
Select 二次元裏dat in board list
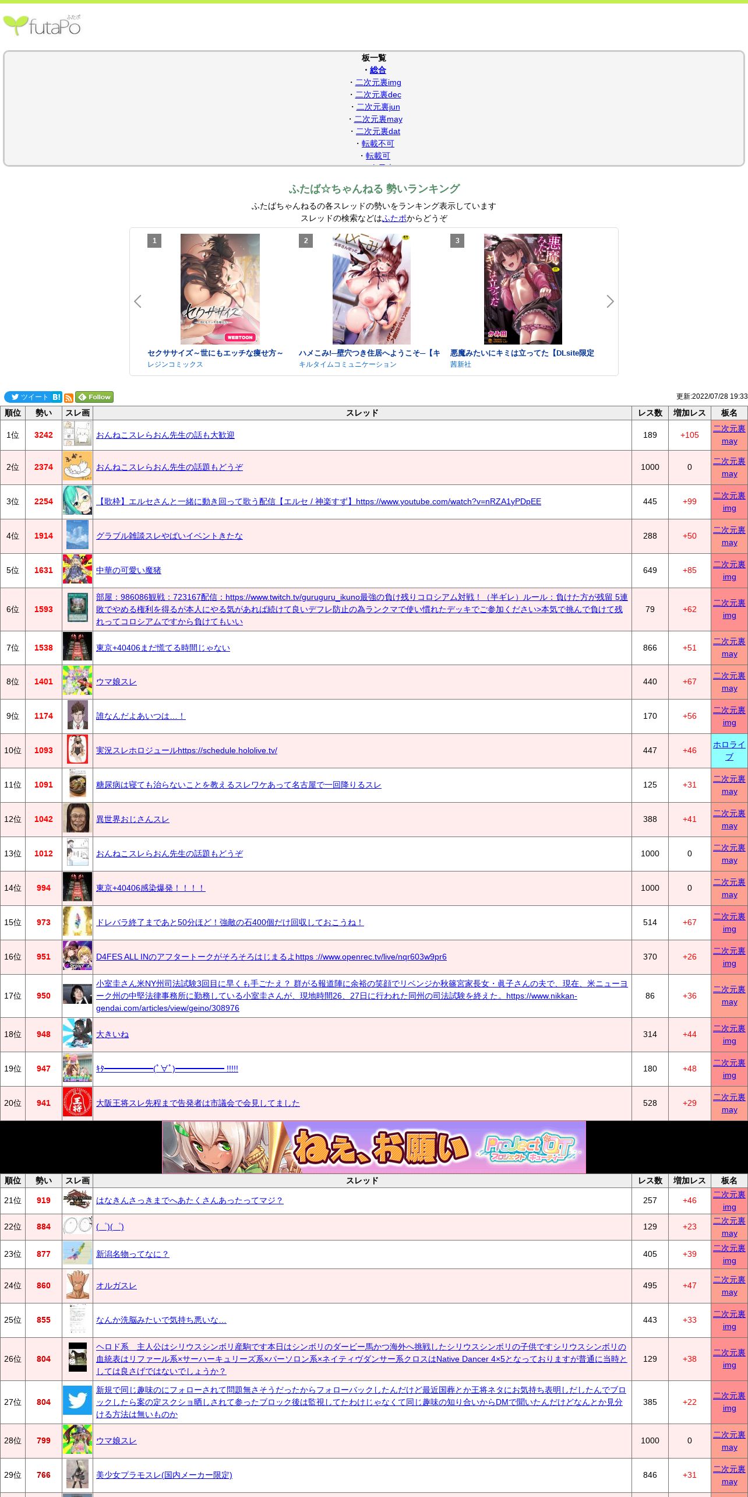[x=378, y=131]
